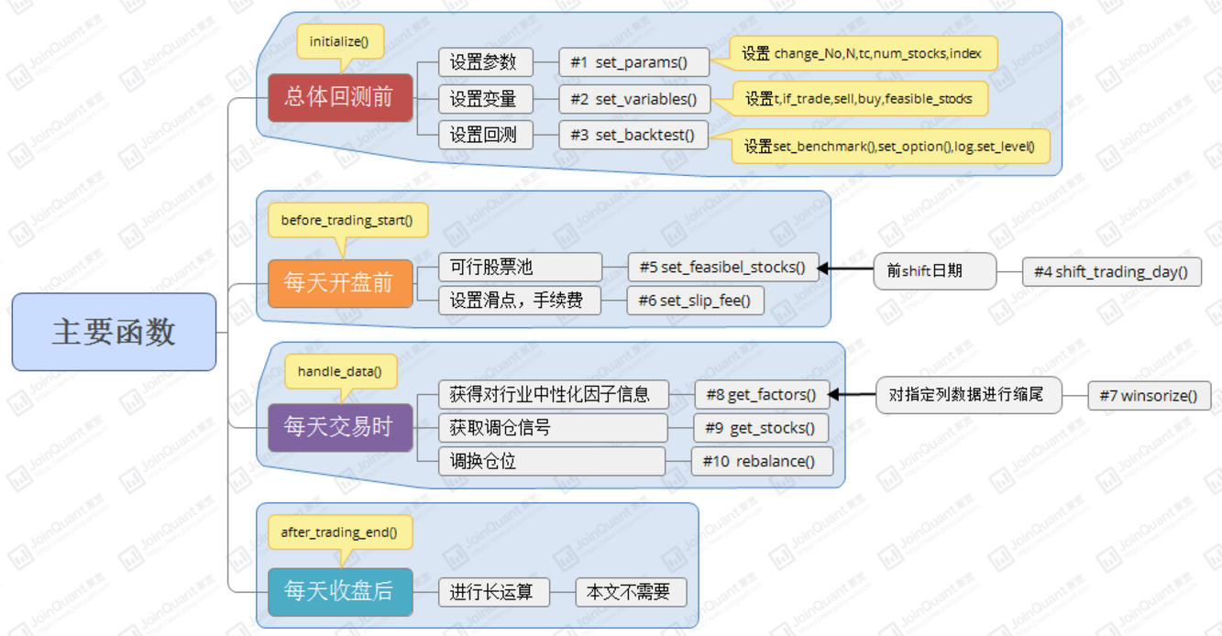Image resolution: width=1222 pixels, height=636 pixels.
Task: Click the 可行股票池 box
Action: (520, 267)
